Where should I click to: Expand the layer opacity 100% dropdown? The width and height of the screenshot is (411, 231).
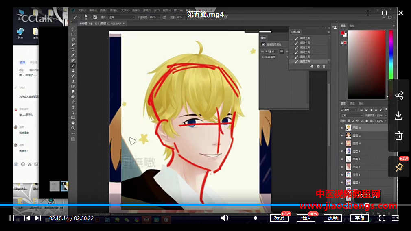(386, 115)
